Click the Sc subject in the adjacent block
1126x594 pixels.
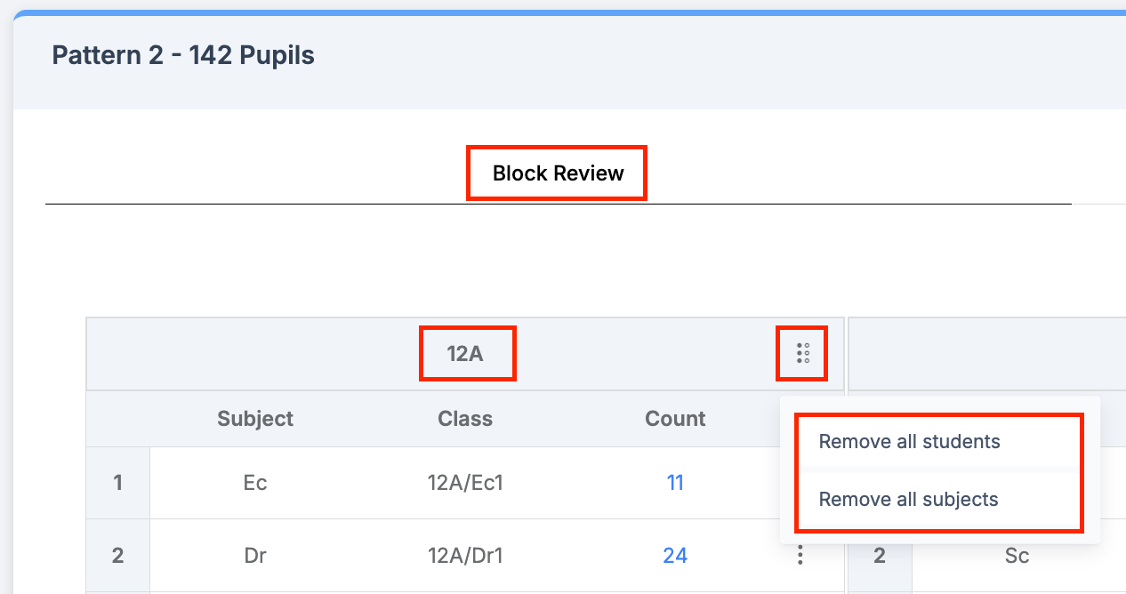click(1016, 555)
